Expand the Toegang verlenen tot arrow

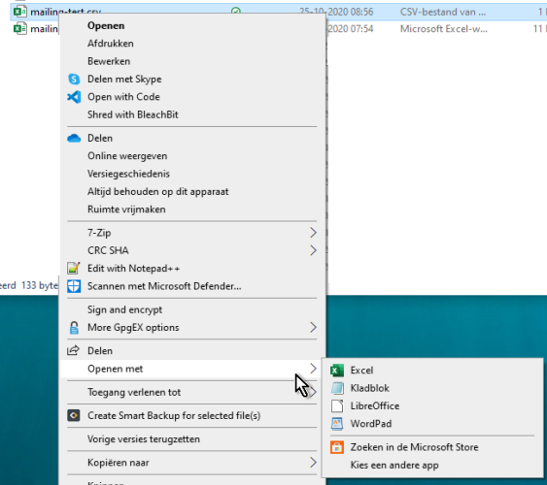coord(314,393)
